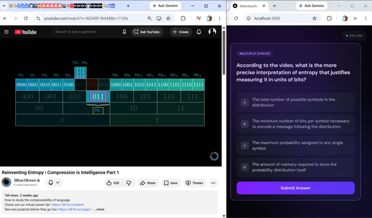Open YouTube account avatar menu
Viewport: 372px width, 218px height.
(x=212, y=32)
